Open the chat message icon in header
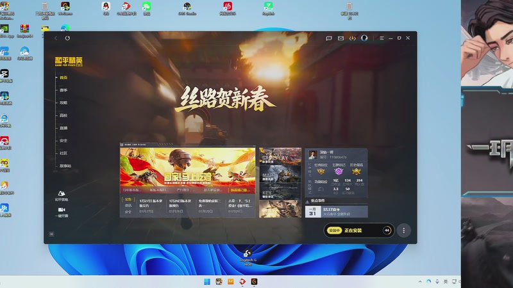Viewport: 513px width, 288px height. pyautogui.click(x=329, y=38)
